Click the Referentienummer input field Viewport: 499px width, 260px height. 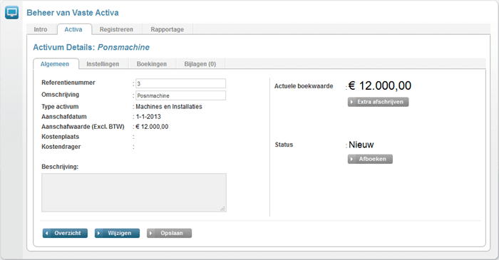tap(181, 83)
